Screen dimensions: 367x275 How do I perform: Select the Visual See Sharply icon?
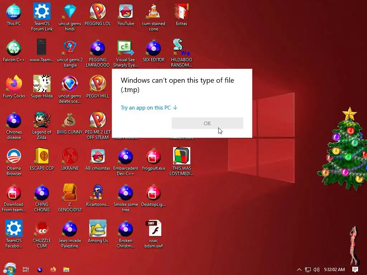[126, 53]
